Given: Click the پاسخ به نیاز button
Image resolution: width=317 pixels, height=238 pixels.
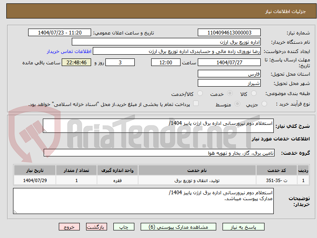Looking at the screenshot, I should (x=243, y=227).
